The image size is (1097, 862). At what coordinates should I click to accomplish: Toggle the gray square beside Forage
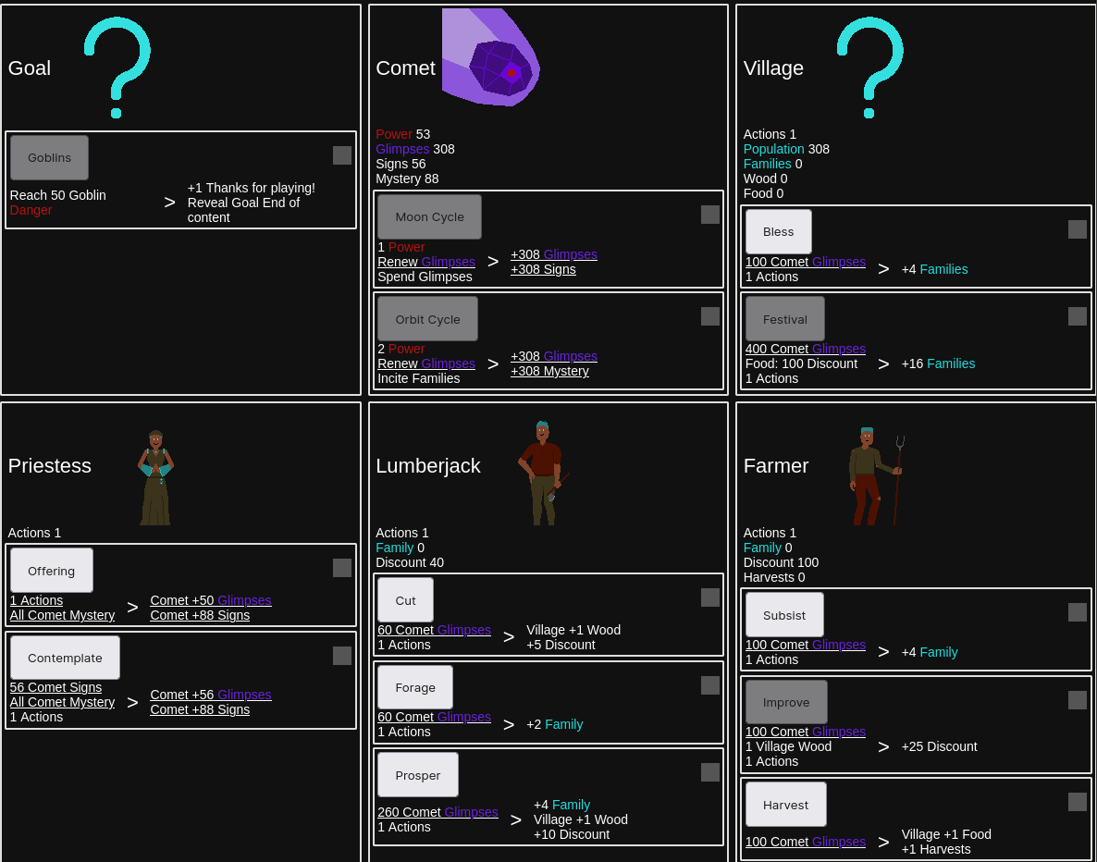[710, 685]
